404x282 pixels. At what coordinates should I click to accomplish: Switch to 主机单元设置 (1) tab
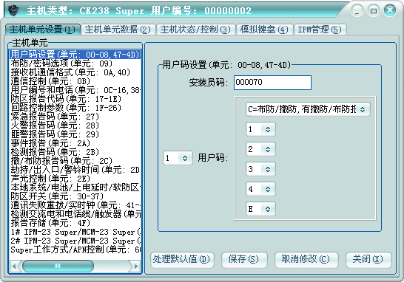(42, 30)
